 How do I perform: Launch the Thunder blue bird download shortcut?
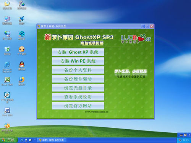tap(22, 20)
